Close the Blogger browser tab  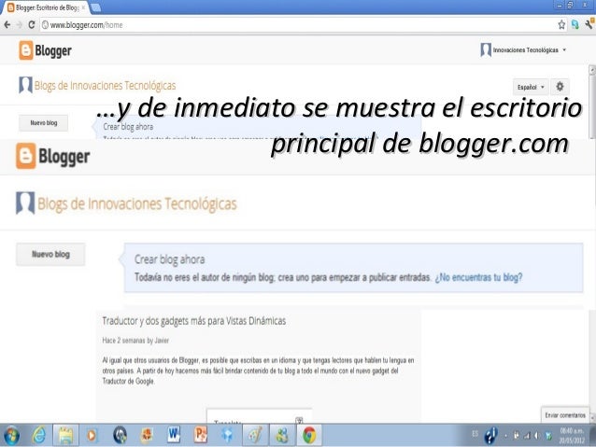83,7
